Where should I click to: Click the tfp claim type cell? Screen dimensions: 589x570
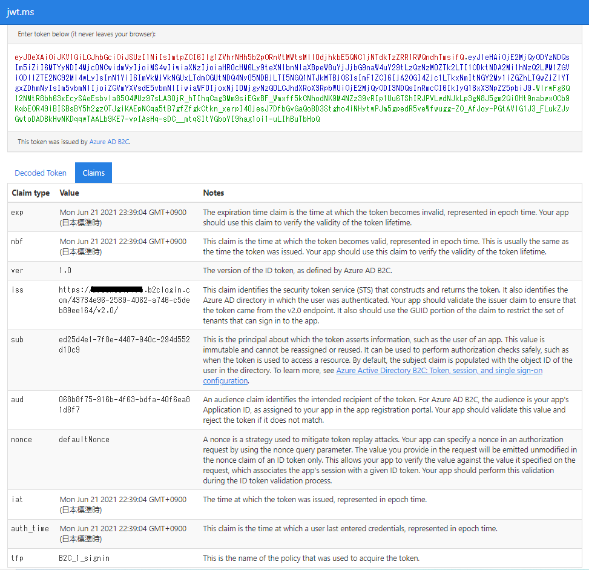click(x=18, y=558)
